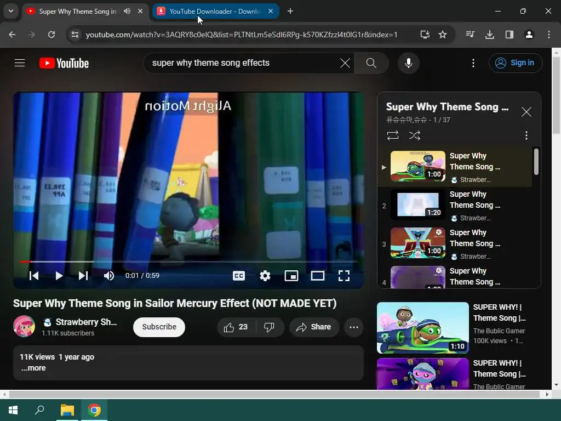This screenshot has width=561, height=421.
Task: Open Chrome three-dot menu
Action: pyautogui.click(x=549, y=35)
